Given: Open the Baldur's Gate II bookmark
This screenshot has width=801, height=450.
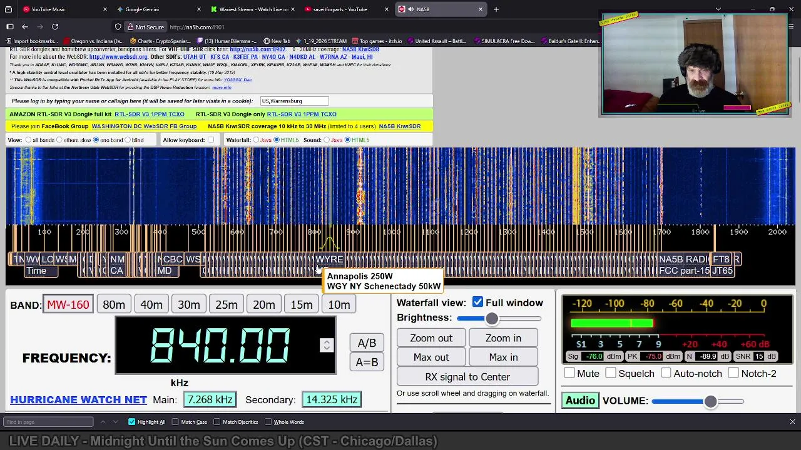Looking at the screenshot, I should tap(570, 41).
